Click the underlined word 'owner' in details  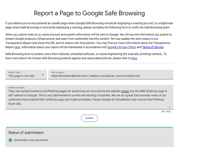pyautogui.click(x=125, y=91)
